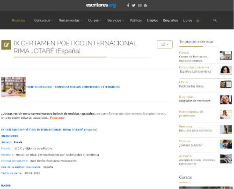Expand the Cursos menu

pos(95,21)
